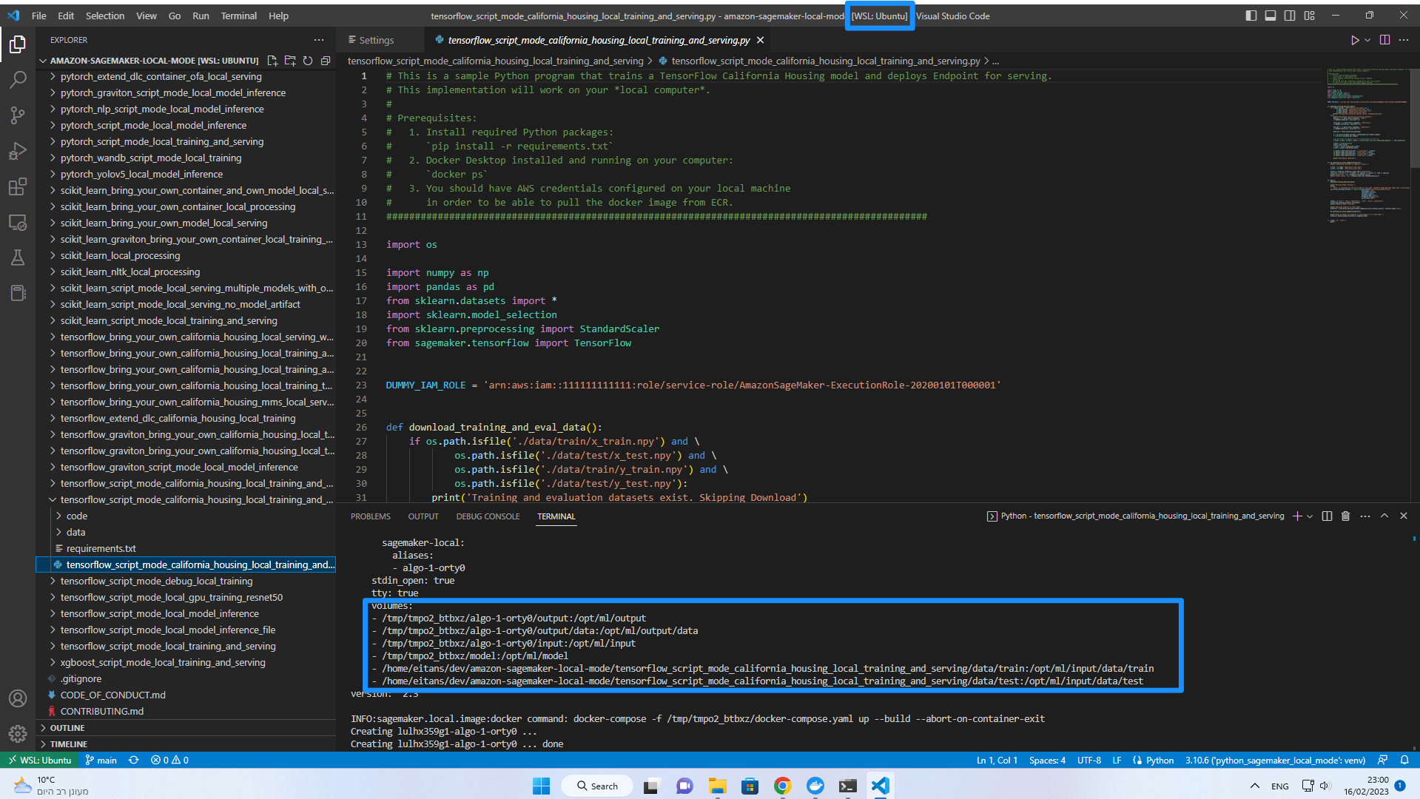Collapse all folders in explorer
1420x799 pixels.
pos(326,61)
